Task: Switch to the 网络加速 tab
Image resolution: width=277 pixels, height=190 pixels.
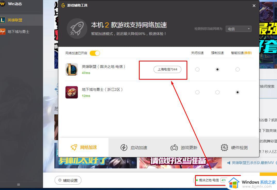Action: (x=84, y=147)
